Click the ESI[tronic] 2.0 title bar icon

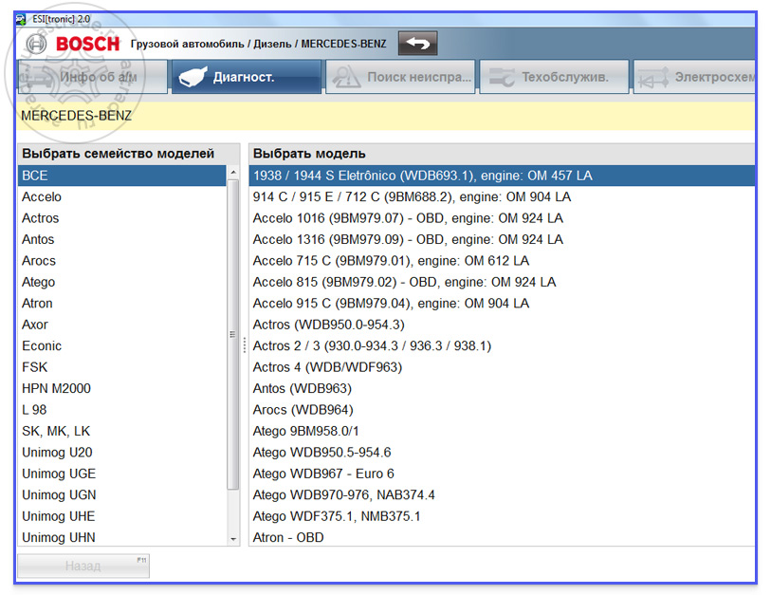click(x=21, y=19)
